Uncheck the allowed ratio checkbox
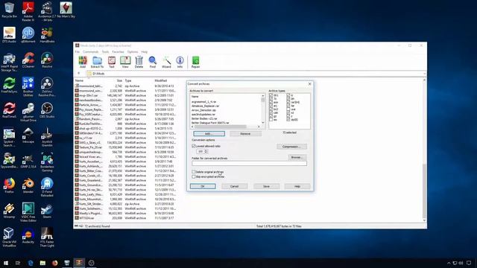 [194, 146]
